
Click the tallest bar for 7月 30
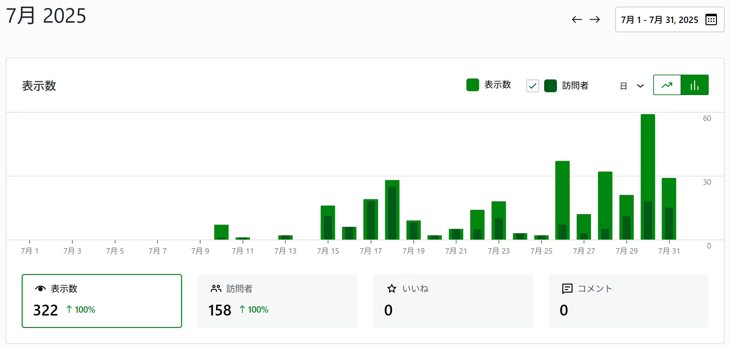(648, 177)
